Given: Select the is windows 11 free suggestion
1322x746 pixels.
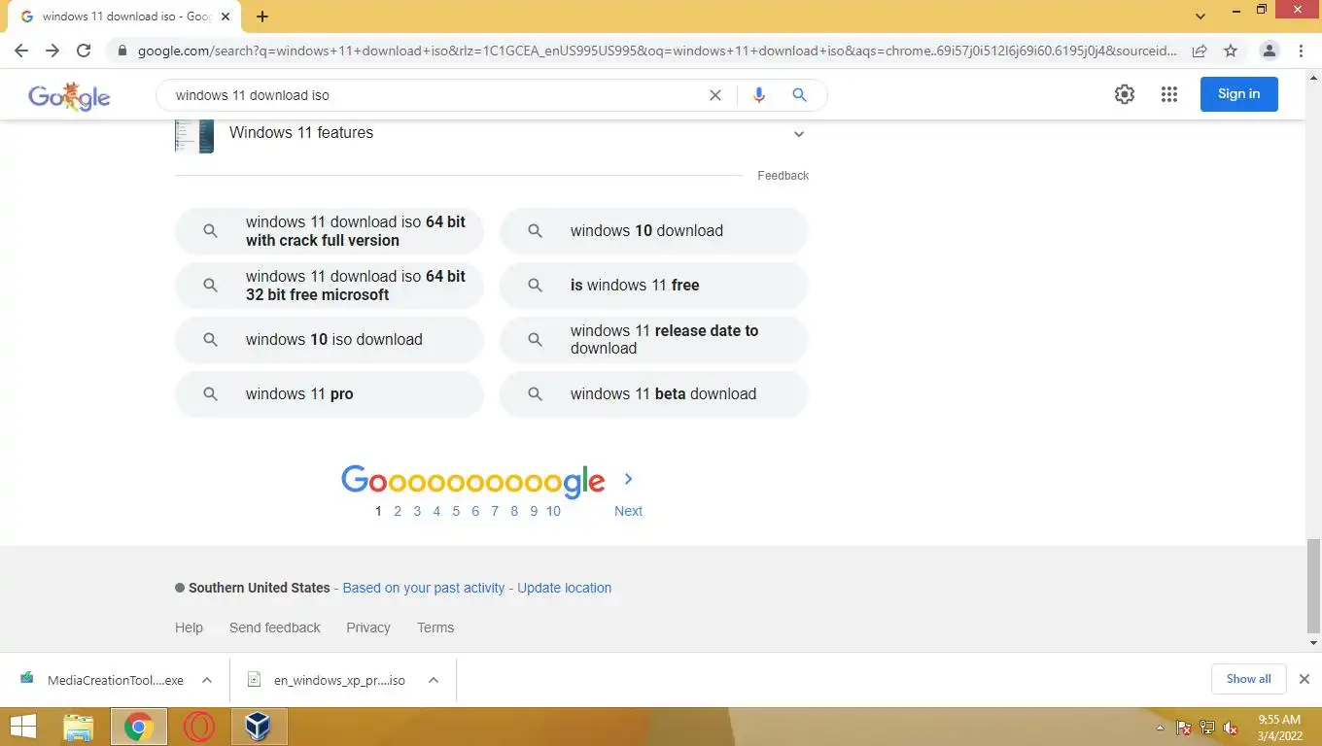Looking at the screenshot, I should tap(654, 286).
